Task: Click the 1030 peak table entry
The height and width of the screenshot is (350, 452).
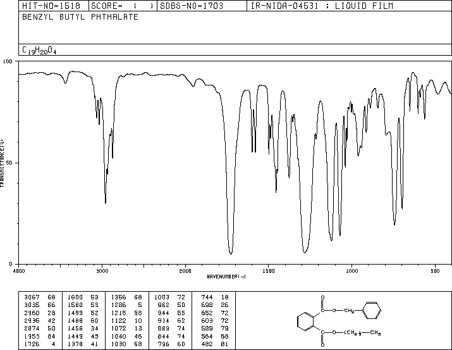Action: [x=126, y=344]
